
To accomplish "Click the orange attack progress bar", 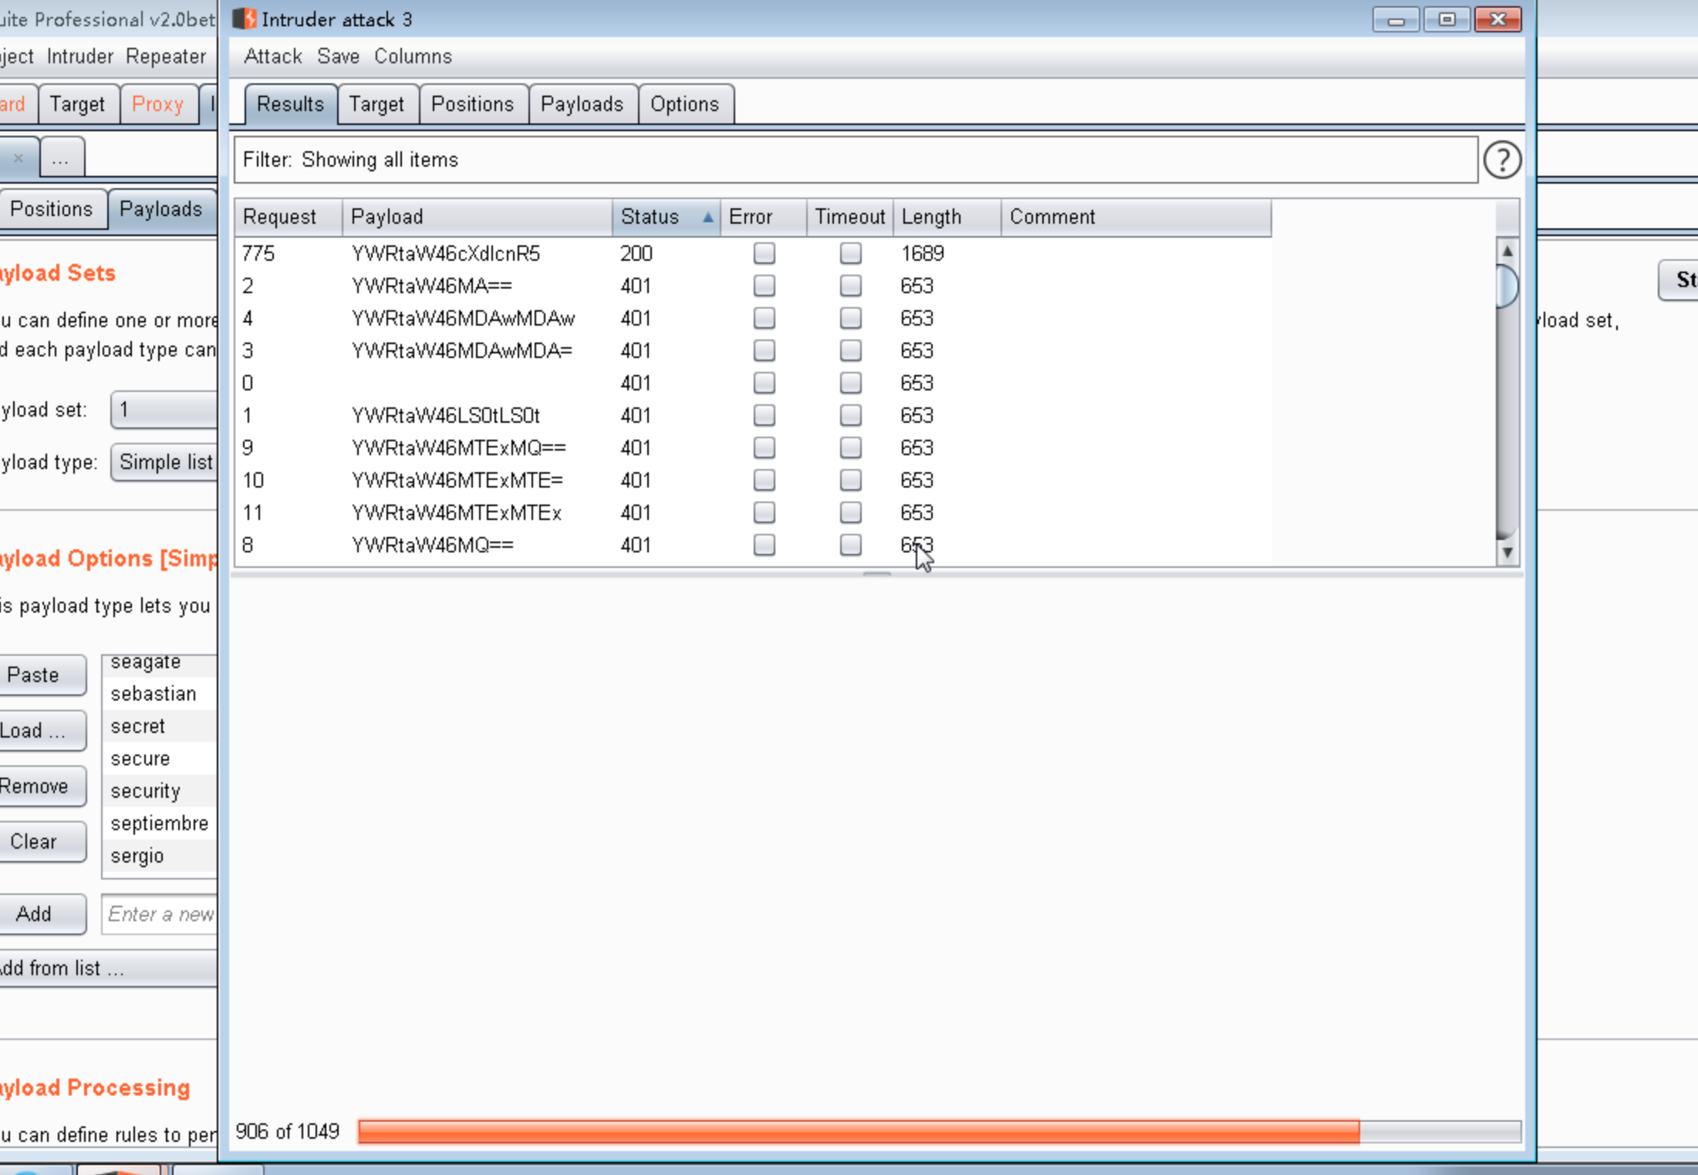I will pos(858,1132).
